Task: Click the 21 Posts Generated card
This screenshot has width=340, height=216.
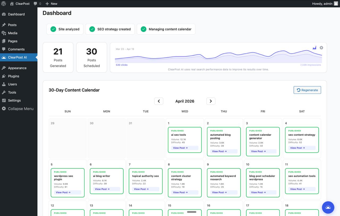Action: pyautogui.click(x=58, y=57)
